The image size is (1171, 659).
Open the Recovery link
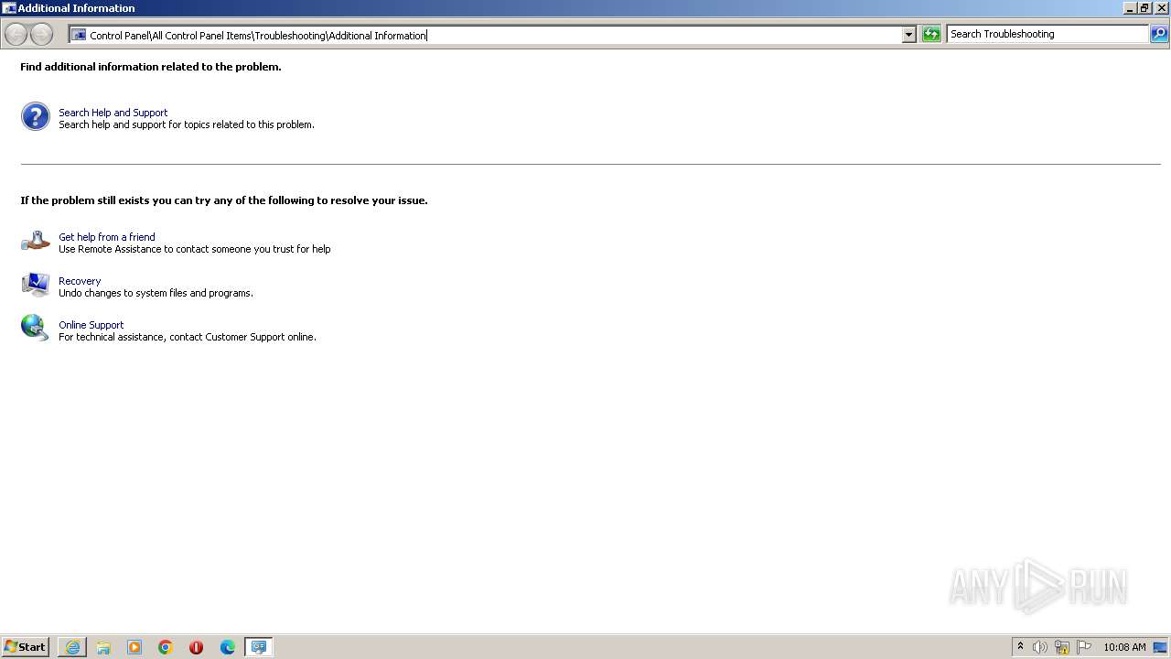80,281
